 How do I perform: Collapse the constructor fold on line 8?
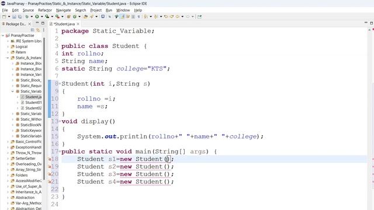click(60, 83)
